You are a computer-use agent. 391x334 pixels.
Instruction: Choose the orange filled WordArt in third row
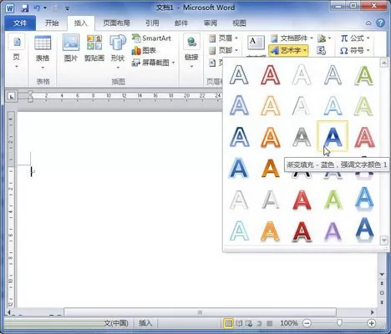point(271,137)
